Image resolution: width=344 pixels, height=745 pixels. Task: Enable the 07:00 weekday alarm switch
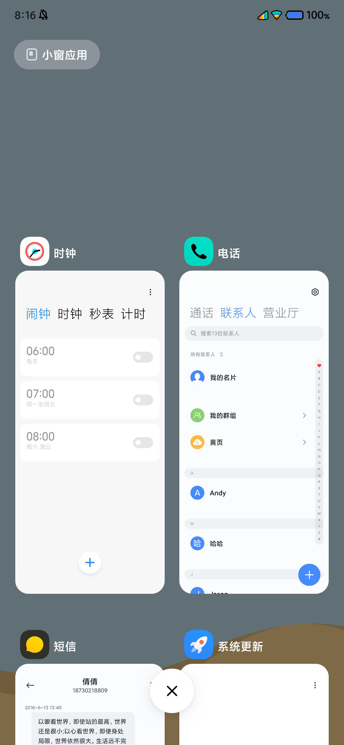(x=143, y=400)
